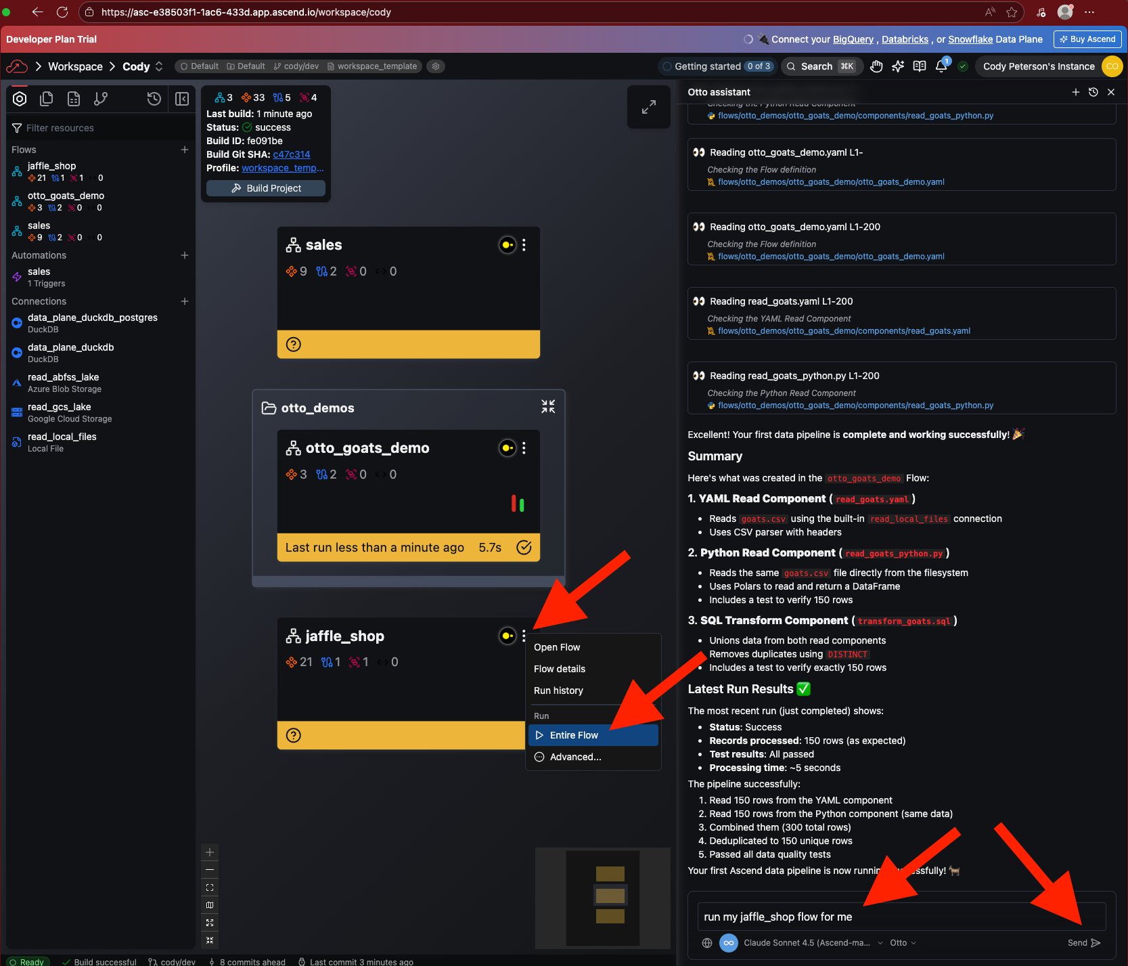
Task: Zoom in on the graph canvas
Action: click(210, 852)
